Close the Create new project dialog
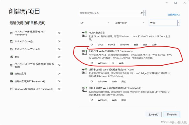The width and height of the screenshot is (189, 125). click(x=184, y=3)
